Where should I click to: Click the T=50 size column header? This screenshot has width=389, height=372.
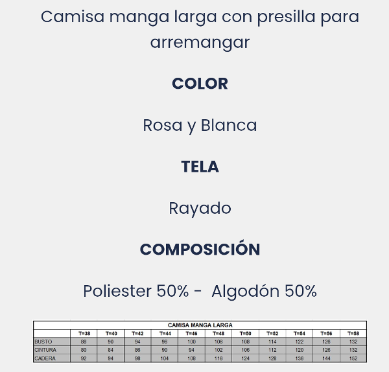(245, 333)
